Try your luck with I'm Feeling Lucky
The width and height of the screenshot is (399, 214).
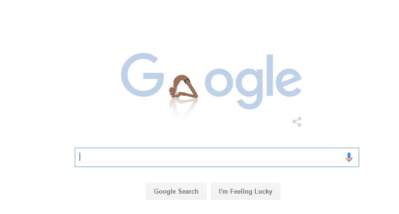pos(245,191)
